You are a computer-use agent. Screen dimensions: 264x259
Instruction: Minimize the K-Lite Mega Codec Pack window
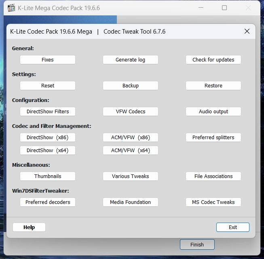[x=201, y=8]
